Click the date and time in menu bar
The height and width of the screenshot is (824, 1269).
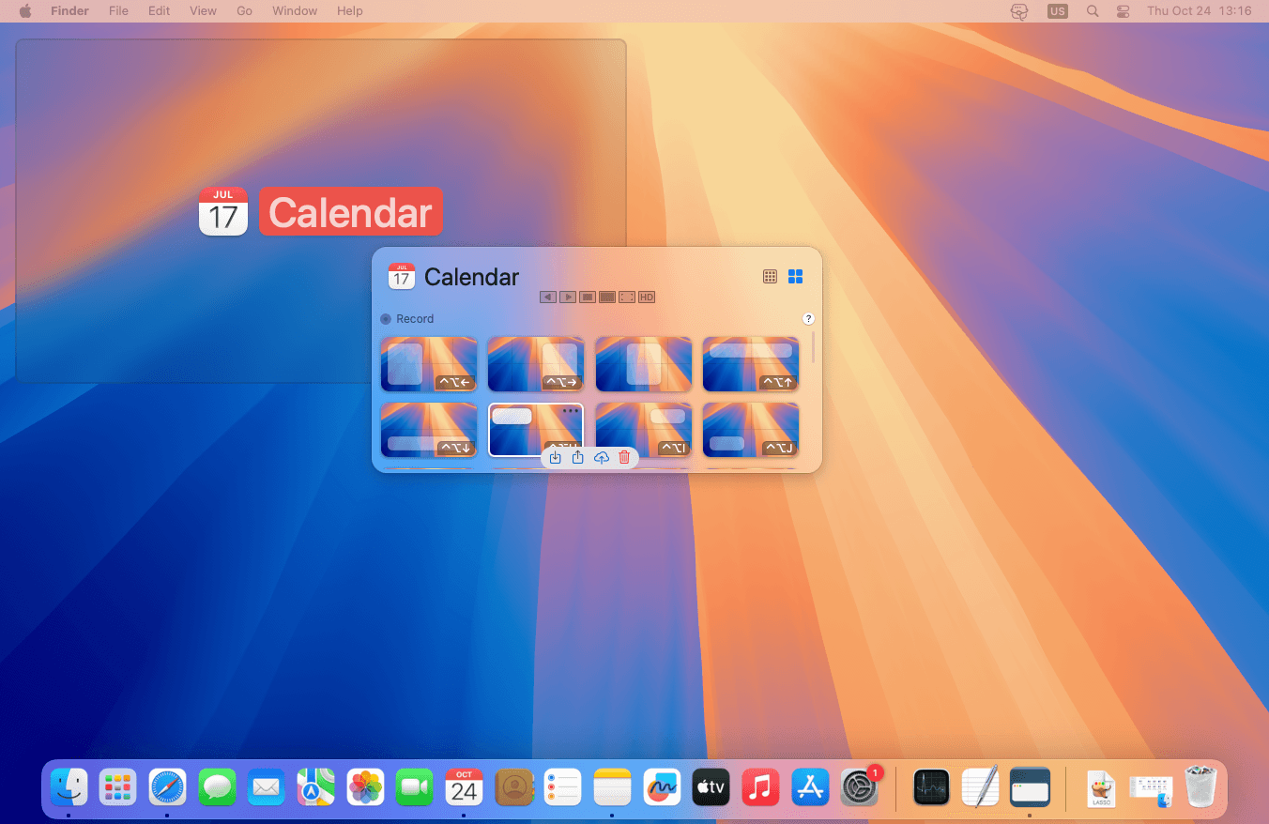(x=1200, y=11)
